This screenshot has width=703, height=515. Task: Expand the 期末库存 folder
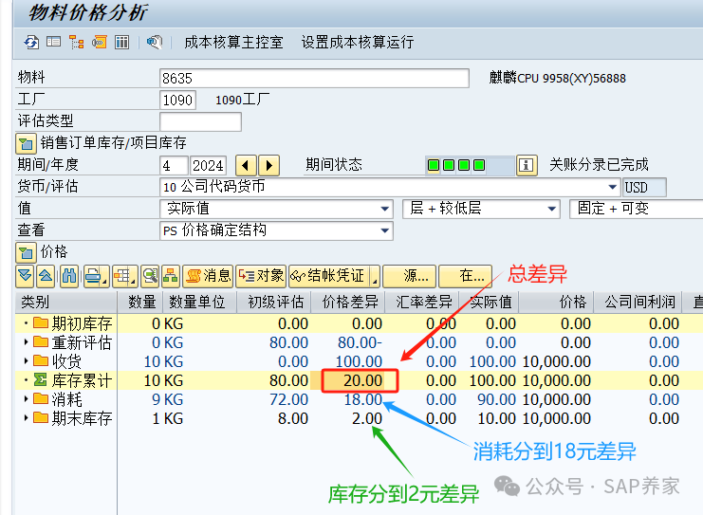(x=26, y=418)
